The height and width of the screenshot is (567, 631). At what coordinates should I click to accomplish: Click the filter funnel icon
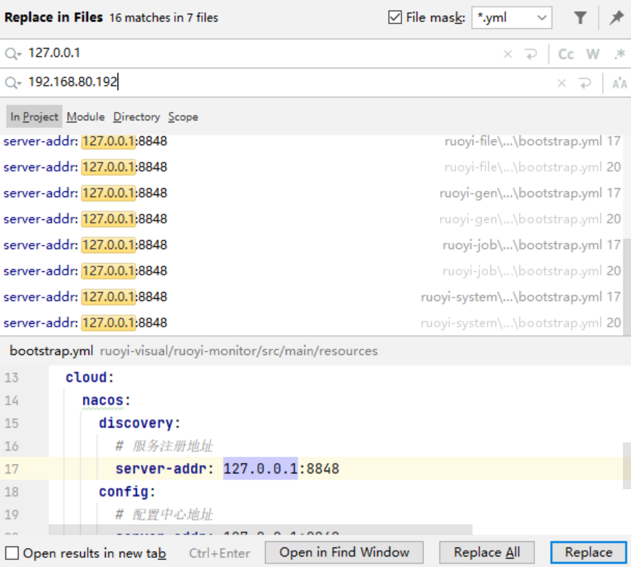coord(580,18)
